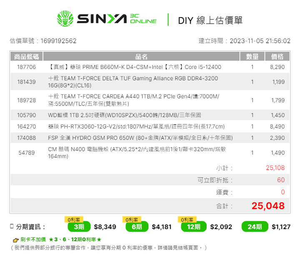Click the 小計 label
The width and height of the screenshot is (300, 260).
tap(224, 168)
